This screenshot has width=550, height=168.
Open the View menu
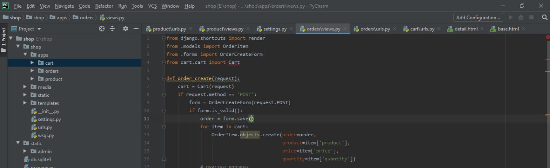[x=45, y=6]
